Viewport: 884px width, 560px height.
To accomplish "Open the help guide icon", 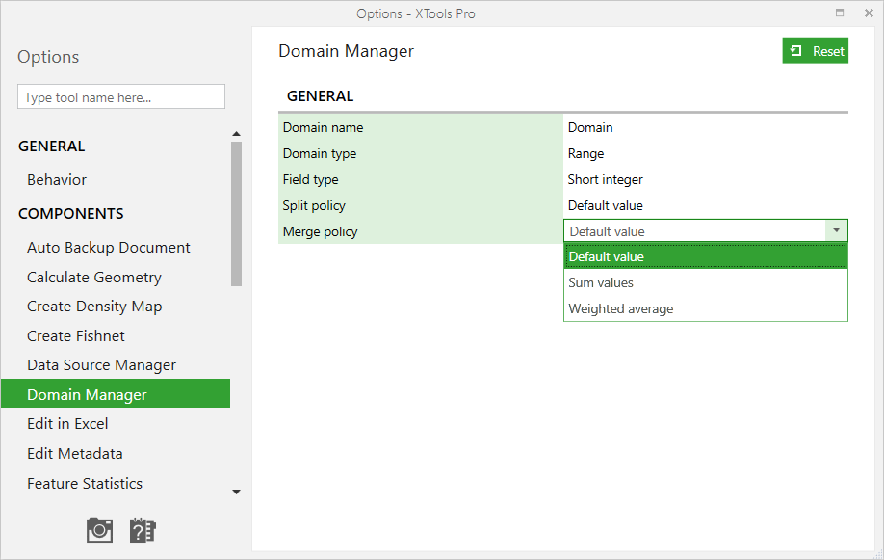I will [x=143, y=529].
